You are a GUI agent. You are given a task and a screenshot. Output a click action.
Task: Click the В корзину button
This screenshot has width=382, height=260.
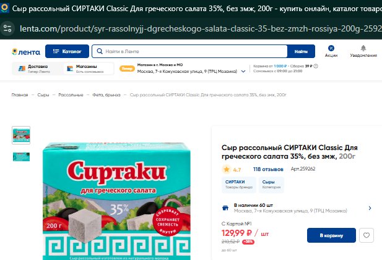[331, 235]
